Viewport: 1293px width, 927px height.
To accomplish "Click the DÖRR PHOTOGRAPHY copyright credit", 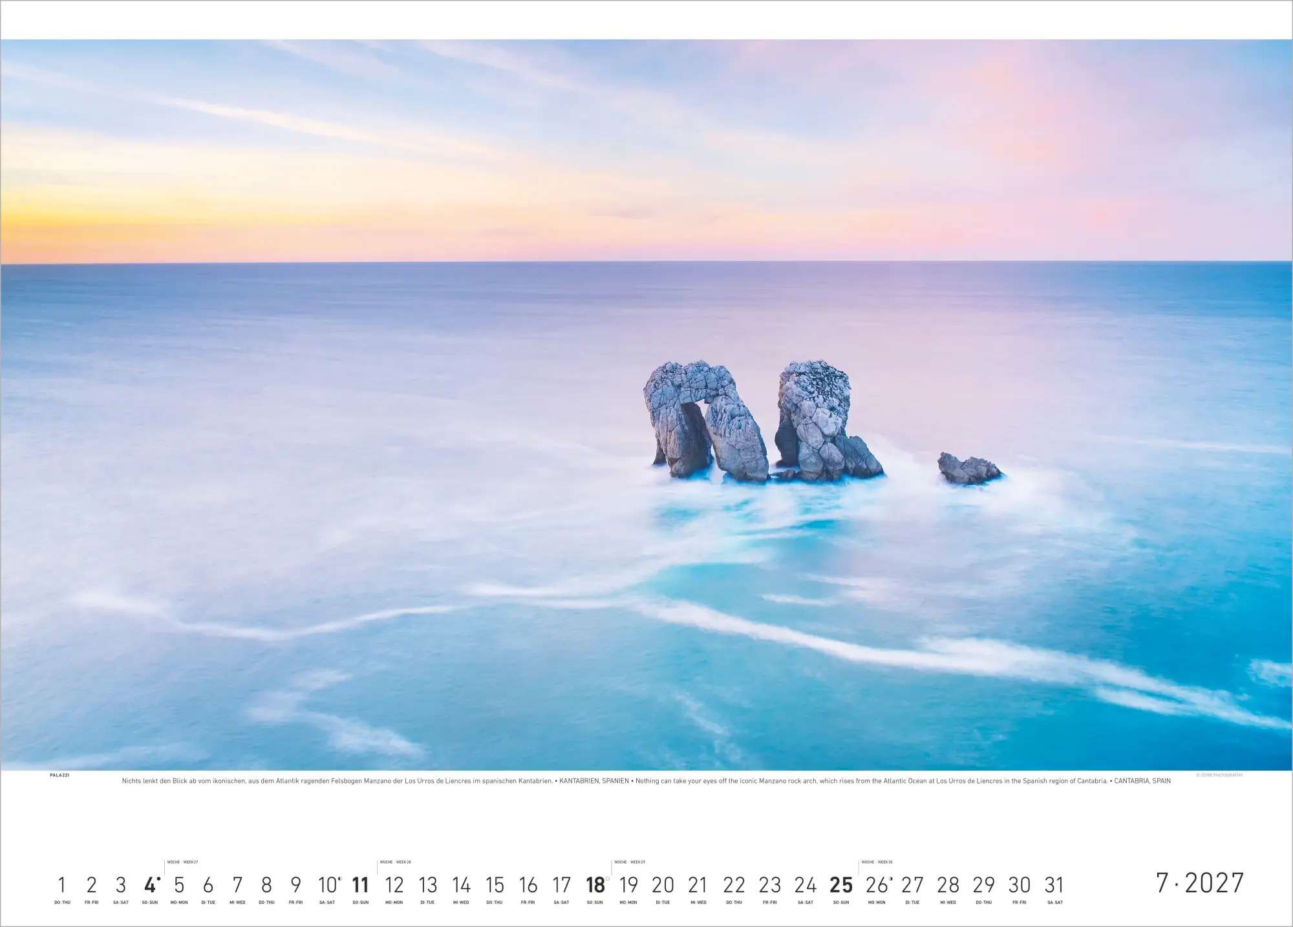I will 1219,774.
